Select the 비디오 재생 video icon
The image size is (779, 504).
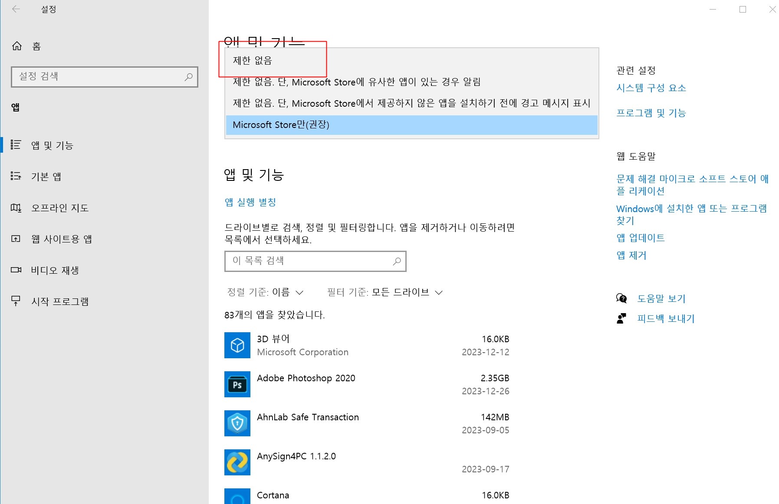(x=16, y=270)
